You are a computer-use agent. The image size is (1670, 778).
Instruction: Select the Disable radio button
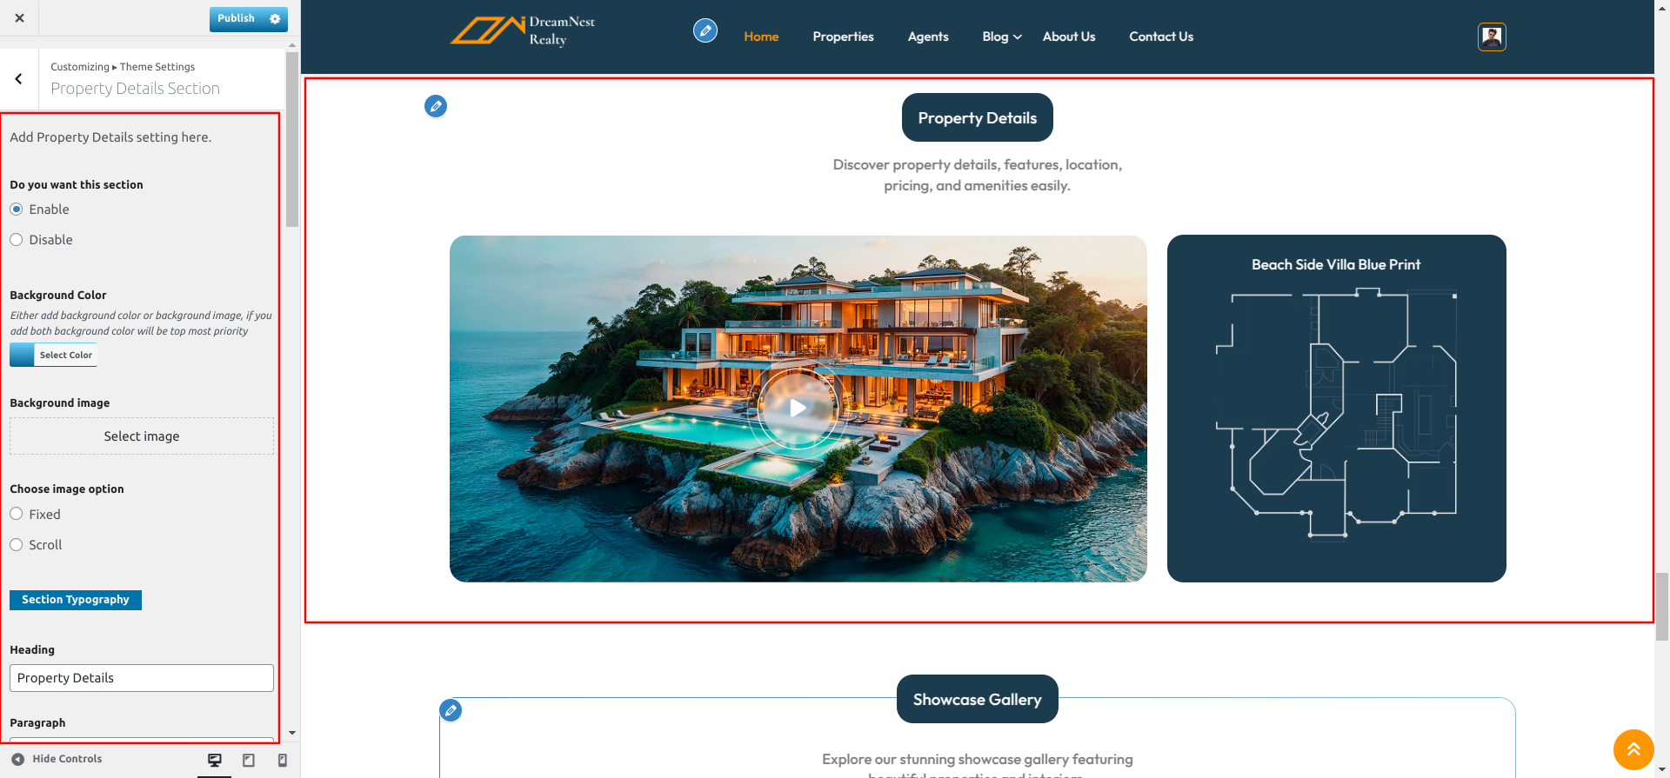17,240
